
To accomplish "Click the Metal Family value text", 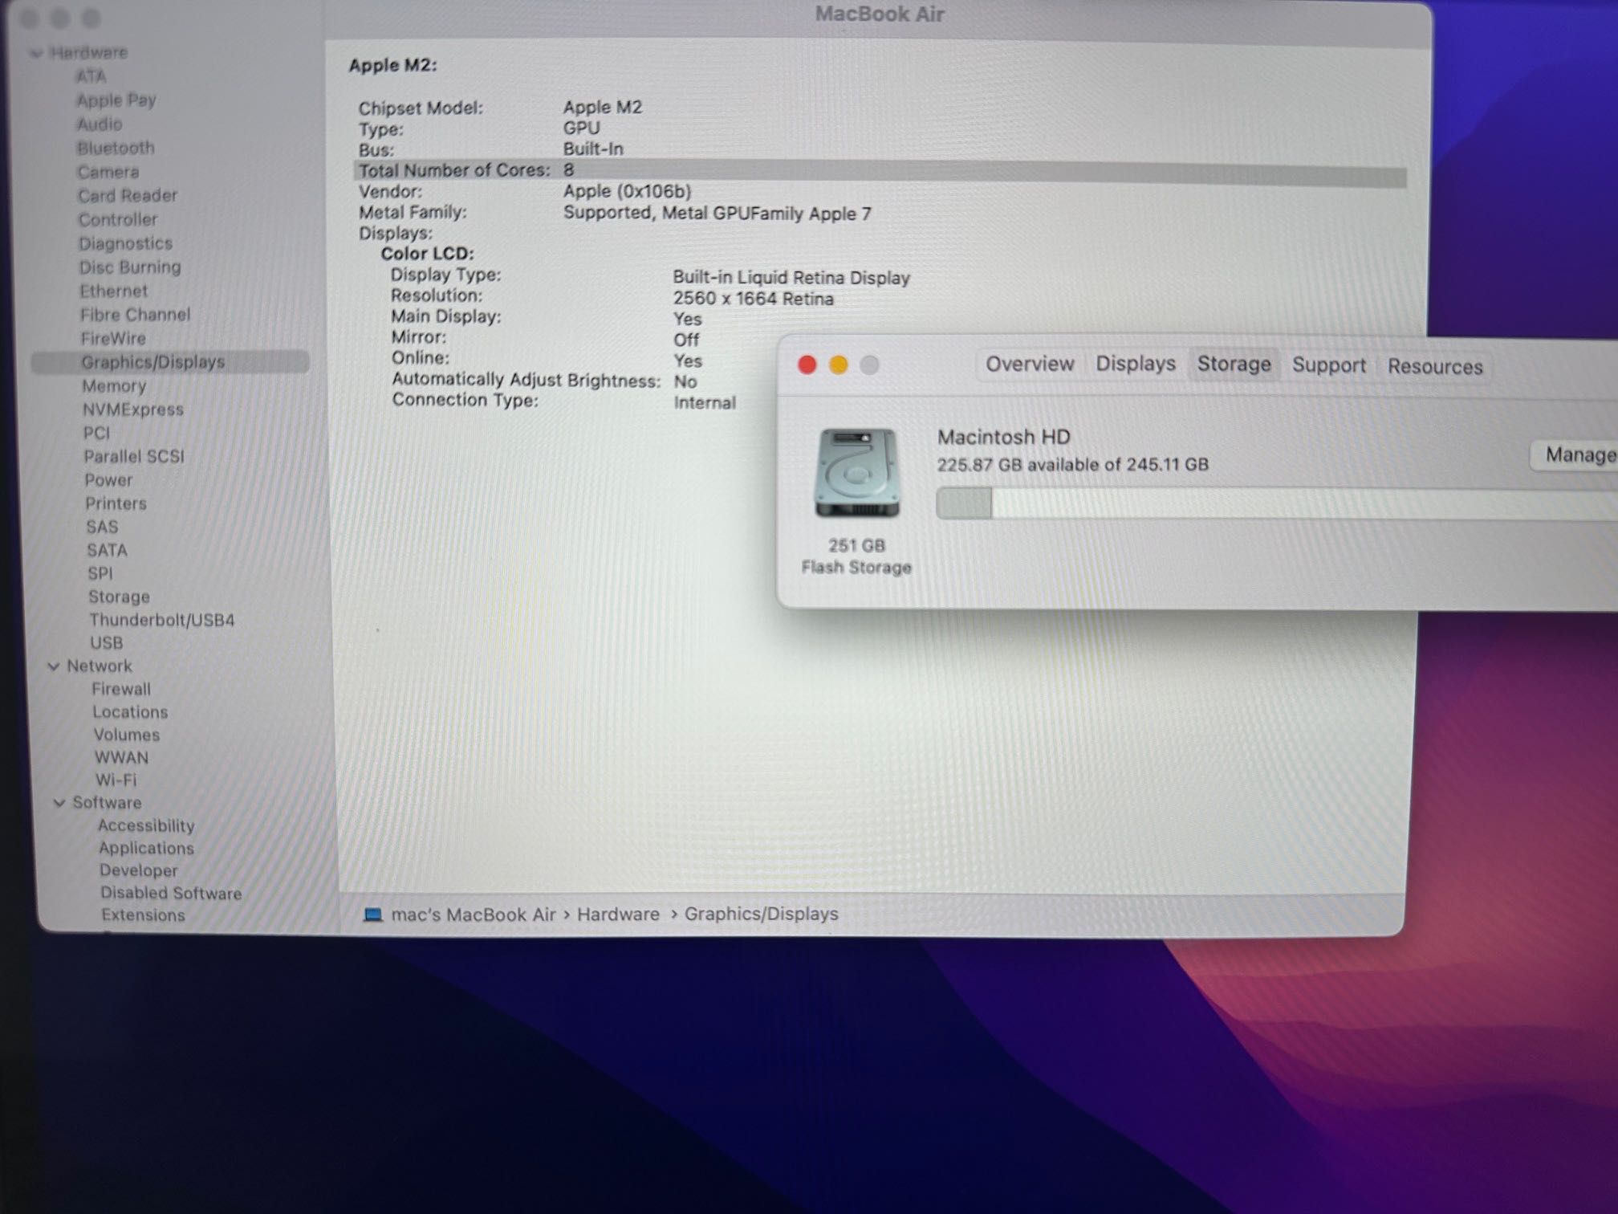I will (x=717, y=214).
